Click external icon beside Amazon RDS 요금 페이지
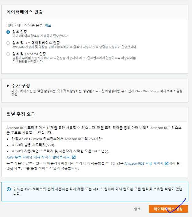This screenshot has height=217, width=192. [x=167, y=163]
